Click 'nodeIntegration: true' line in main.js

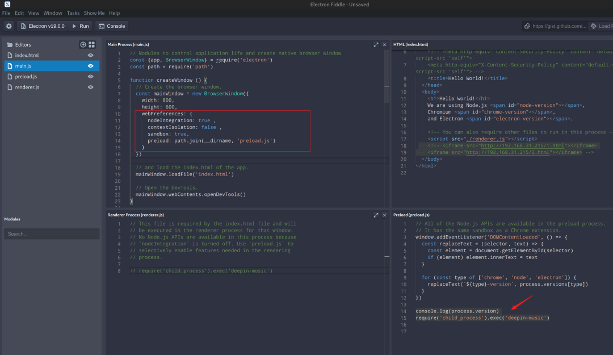182,120
